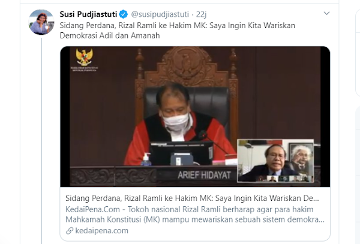Click the KedaiPena.Com card description text
The height and width of the screenshot is (244, 360).
coord(195,215)
